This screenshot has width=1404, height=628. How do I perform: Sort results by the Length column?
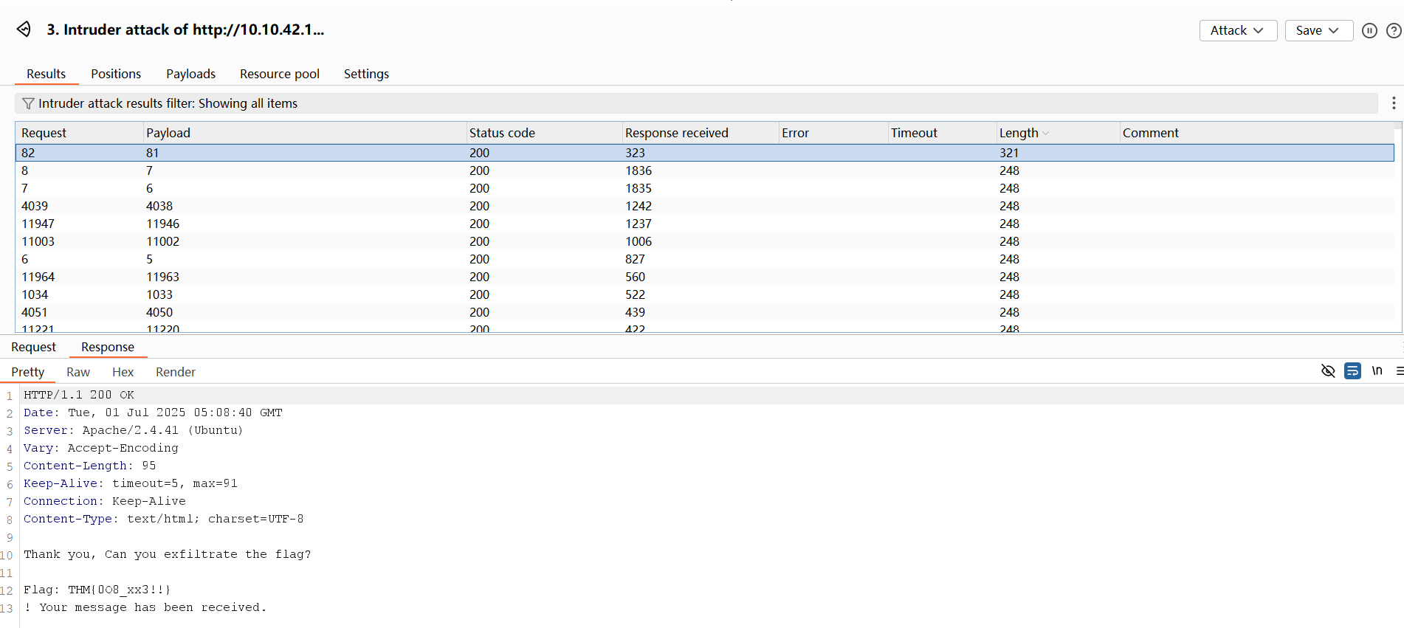[x=1019, y=133]
